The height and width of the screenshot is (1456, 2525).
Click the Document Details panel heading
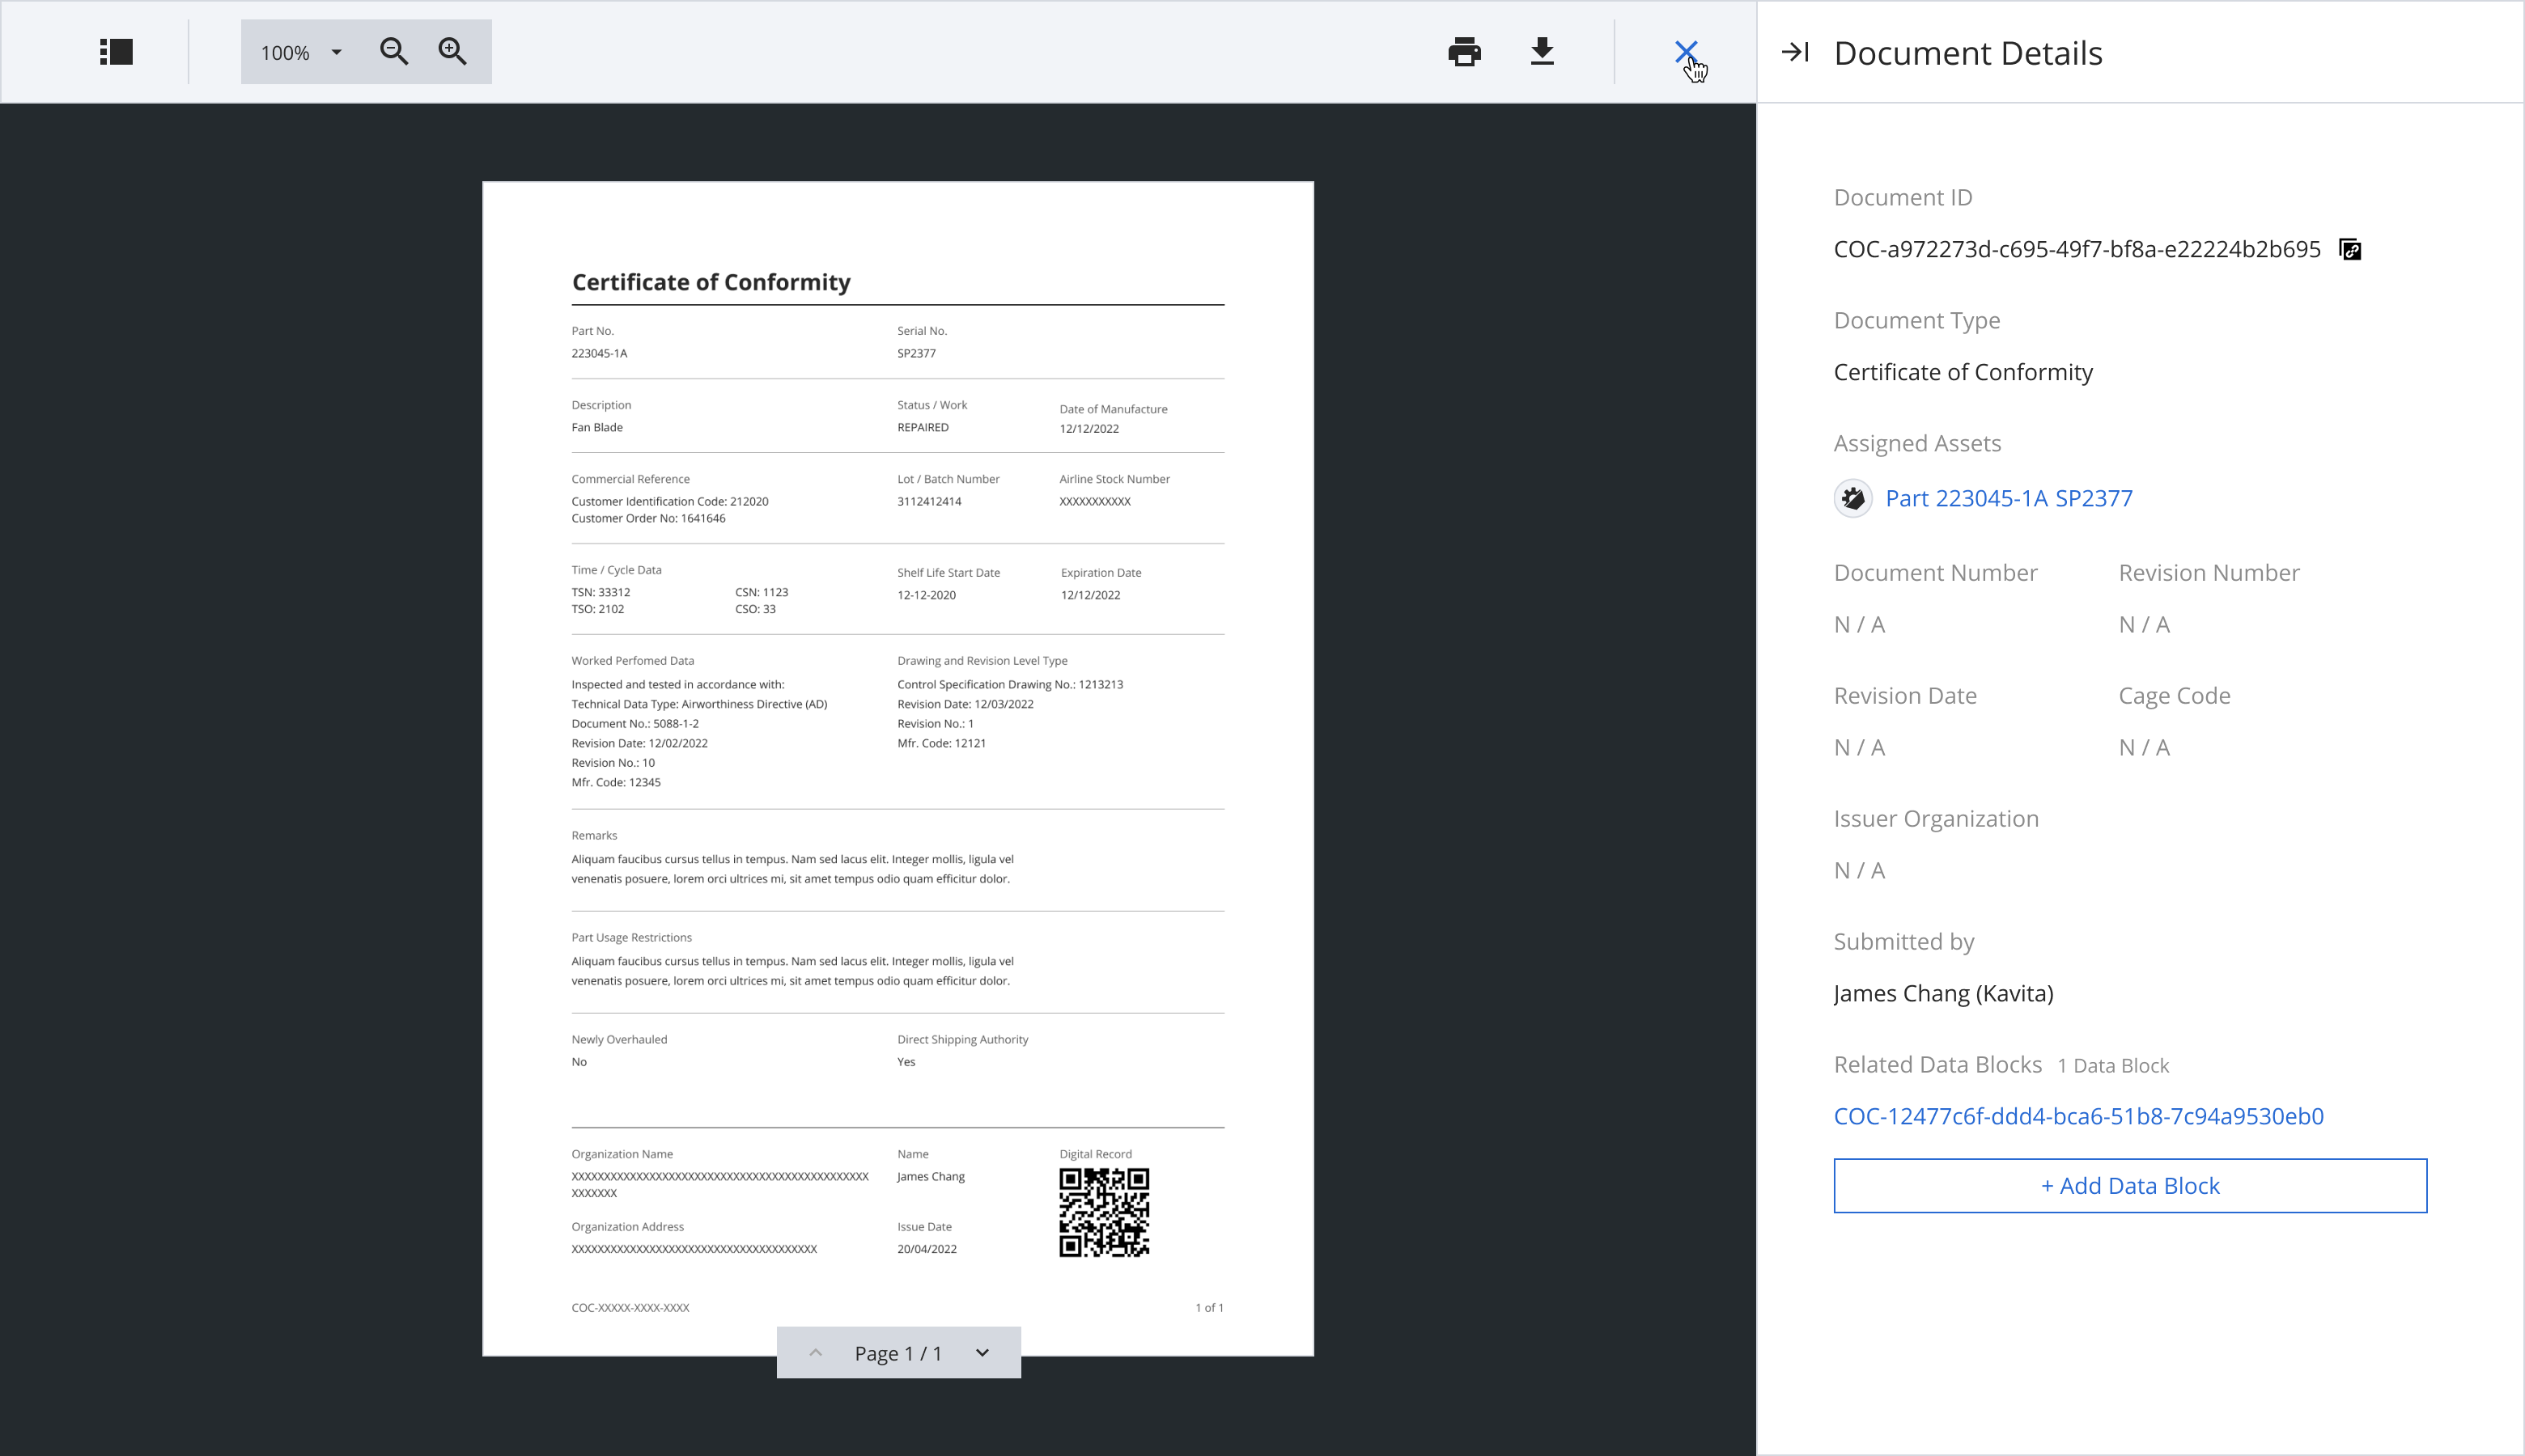point(1967,53)
